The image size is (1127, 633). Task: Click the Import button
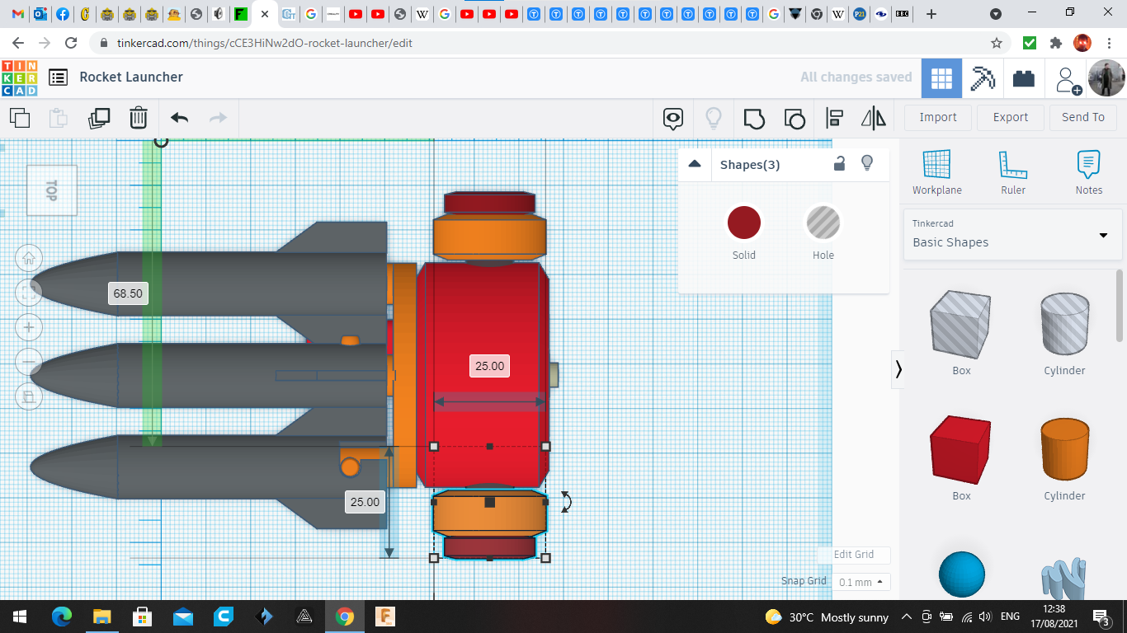point(937,117)
